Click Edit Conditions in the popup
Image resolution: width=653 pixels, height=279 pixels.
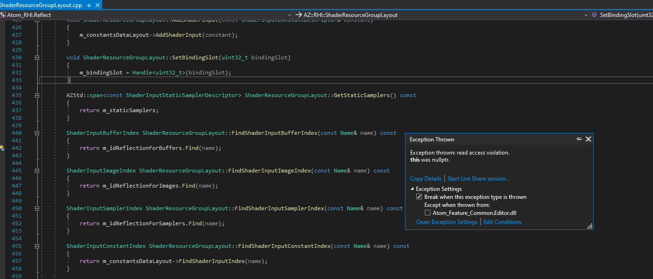click(502, 222)
